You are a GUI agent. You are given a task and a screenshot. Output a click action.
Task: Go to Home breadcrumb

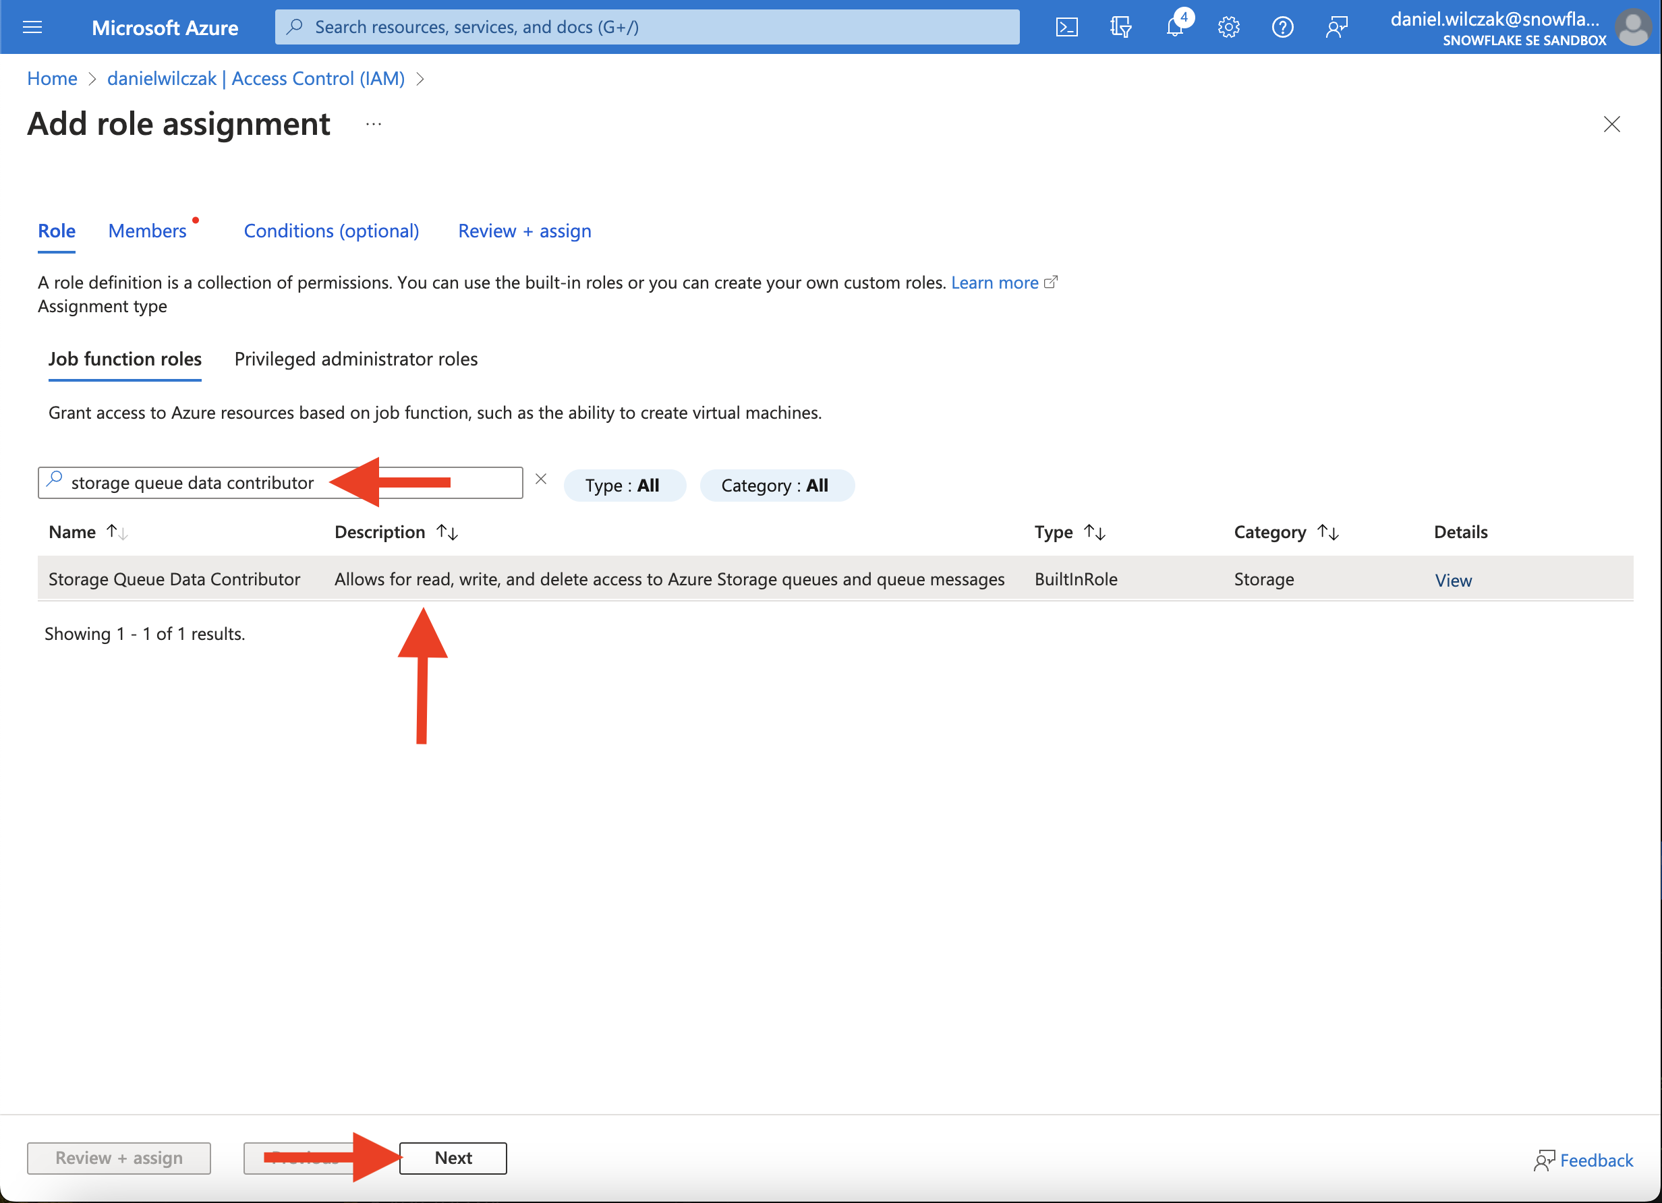point(52,78)
